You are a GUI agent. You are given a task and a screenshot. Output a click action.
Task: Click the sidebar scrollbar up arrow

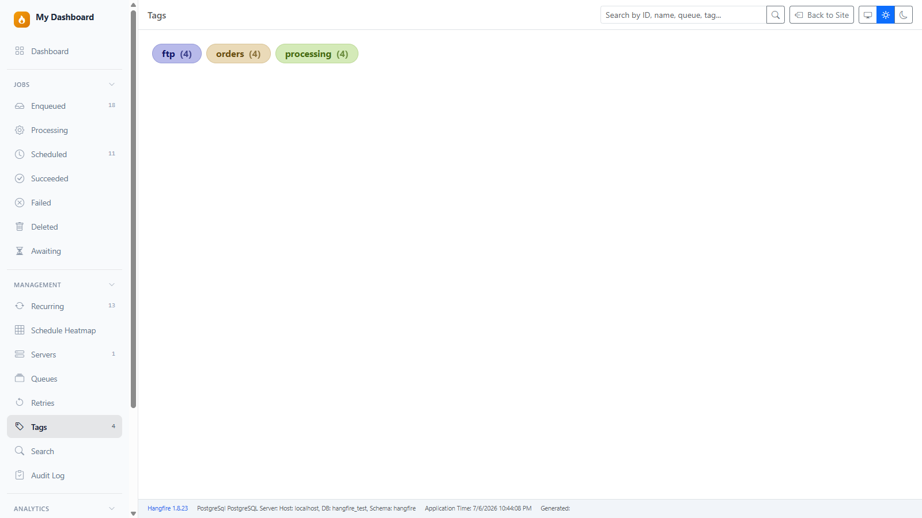(133, 5)
